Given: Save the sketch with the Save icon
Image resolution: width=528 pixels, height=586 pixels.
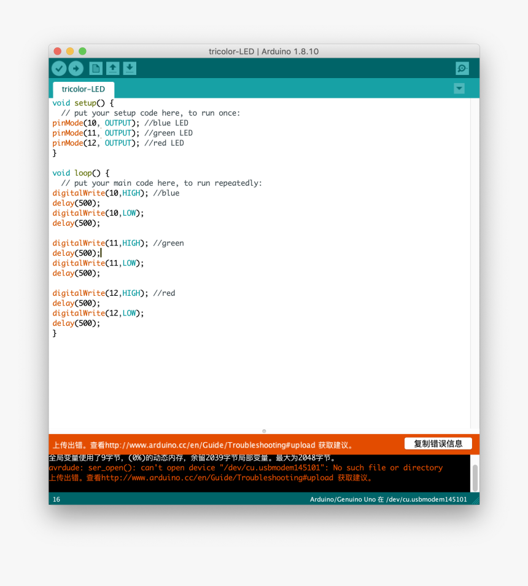Looking at the screenshot, I should point(130,69).
